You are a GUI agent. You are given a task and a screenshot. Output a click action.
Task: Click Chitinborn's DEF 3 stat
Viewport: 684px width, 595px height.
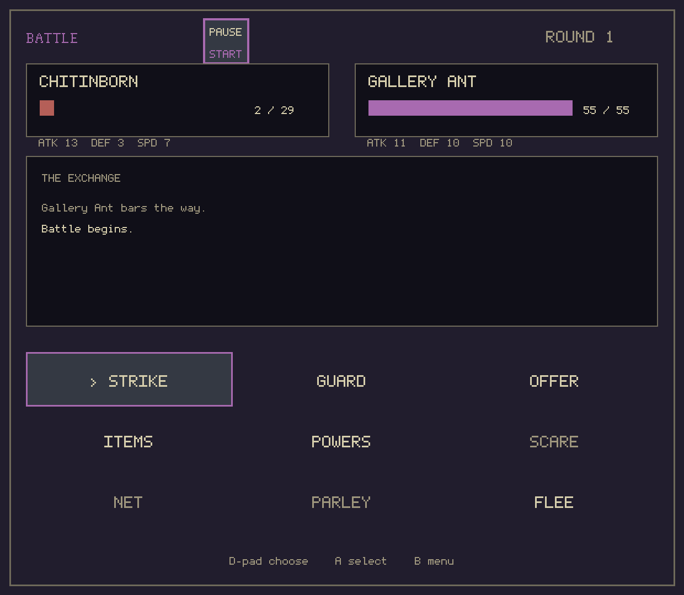point(108,143)
